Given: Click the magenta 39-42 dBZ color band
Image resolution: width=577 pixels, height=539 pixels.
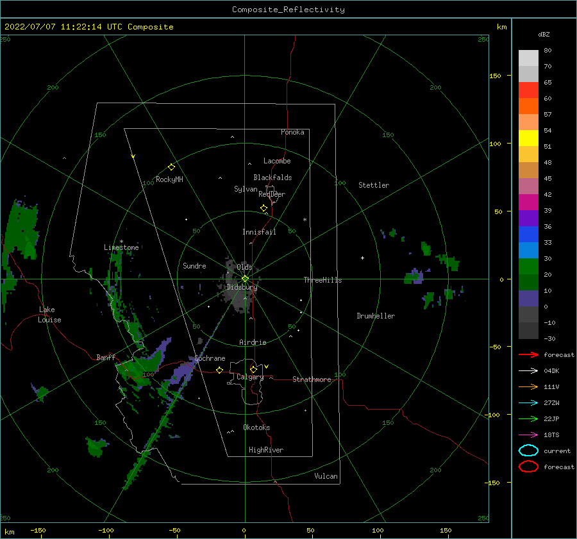Looking at the screenshot, I should point(528,203).
